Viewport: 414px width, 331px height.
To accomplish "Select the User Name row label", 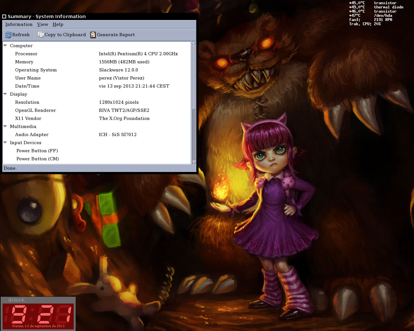I will (x=28, y=78).
